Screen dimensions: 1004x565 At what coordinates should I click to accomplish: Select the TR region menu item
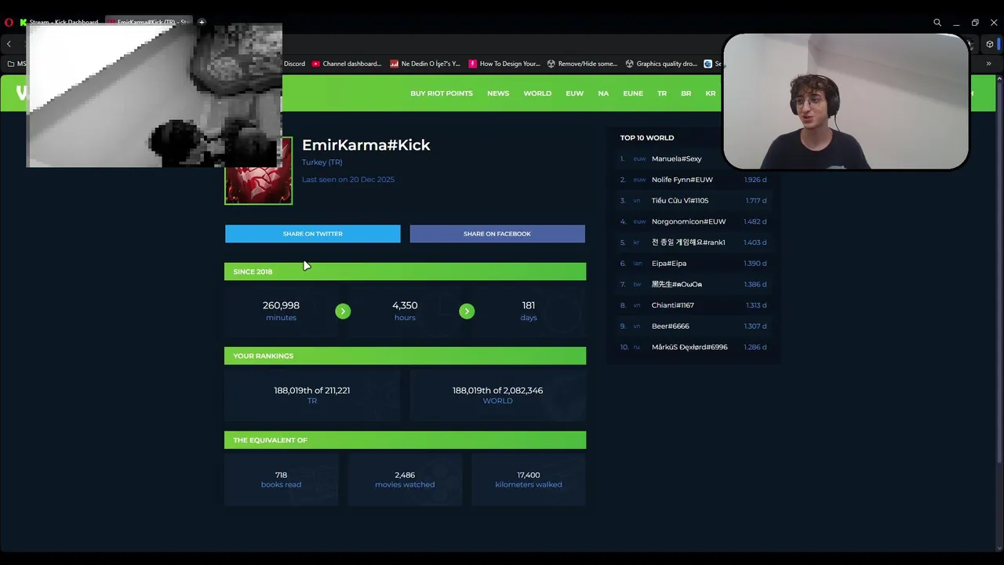662,93
